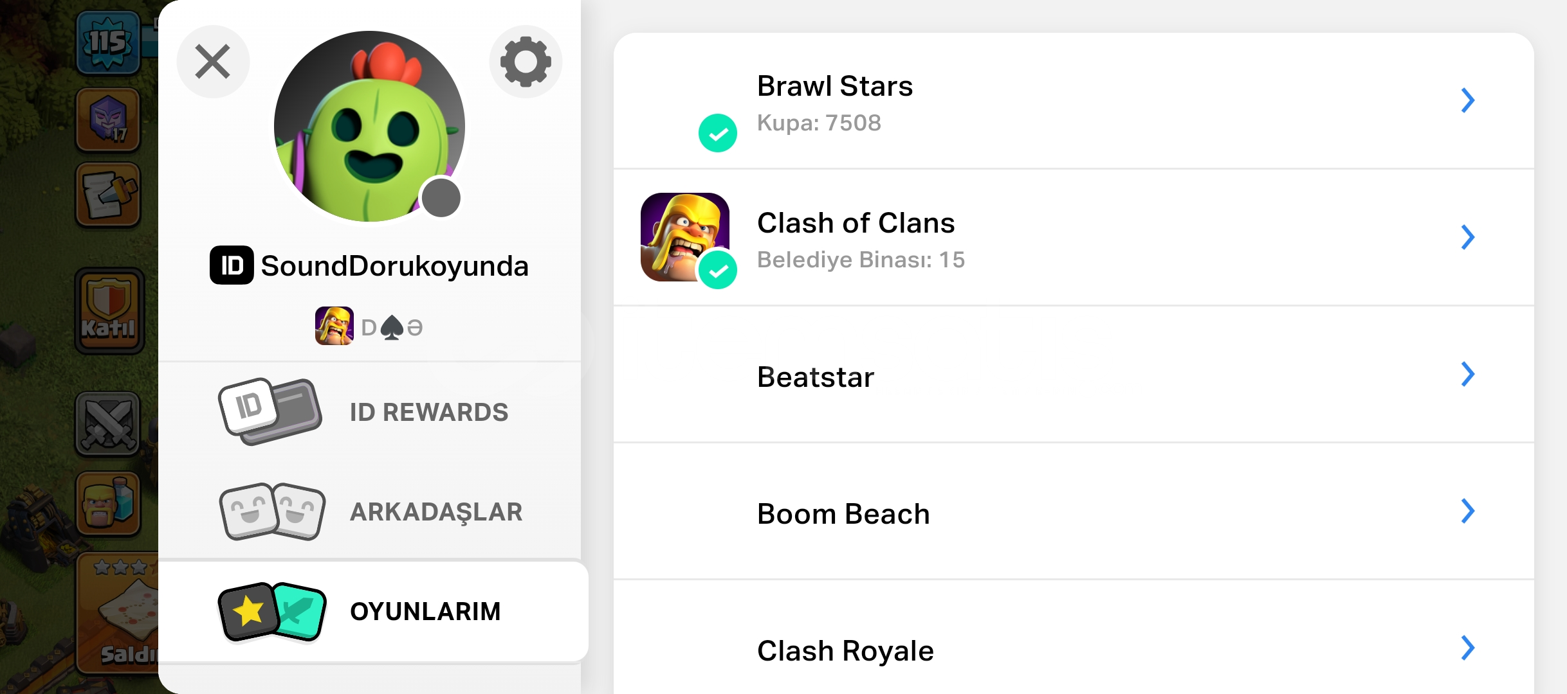Screen dimensions: 1567x694
Task: Close the Supercell ID panel
Action: (213, 62)
